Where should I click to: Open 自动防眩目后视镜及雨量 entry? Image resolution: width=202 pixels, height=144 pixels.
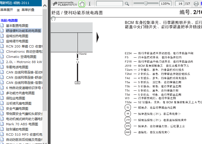tap(24, 140)
